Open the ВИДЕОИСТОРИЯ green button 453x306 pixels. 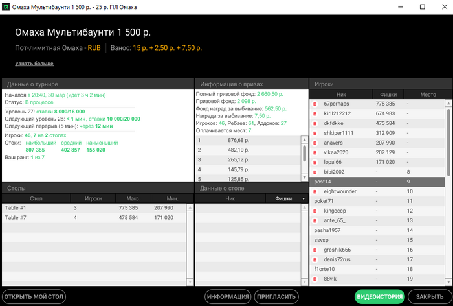379,297
